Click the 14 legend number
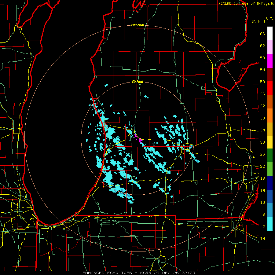 tap(262, 190)
